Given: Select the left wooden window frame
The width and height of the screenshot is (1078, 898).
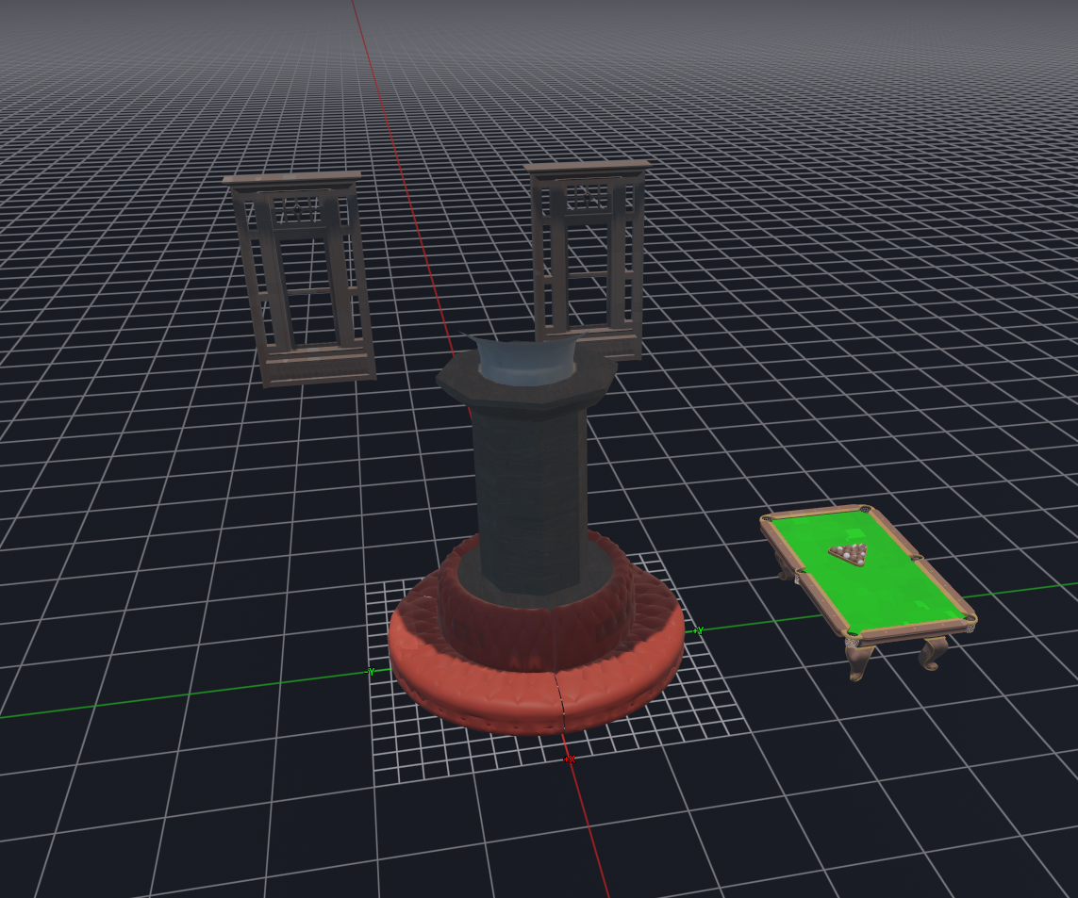Looking at the screenshot, I should tap(300, 278).
